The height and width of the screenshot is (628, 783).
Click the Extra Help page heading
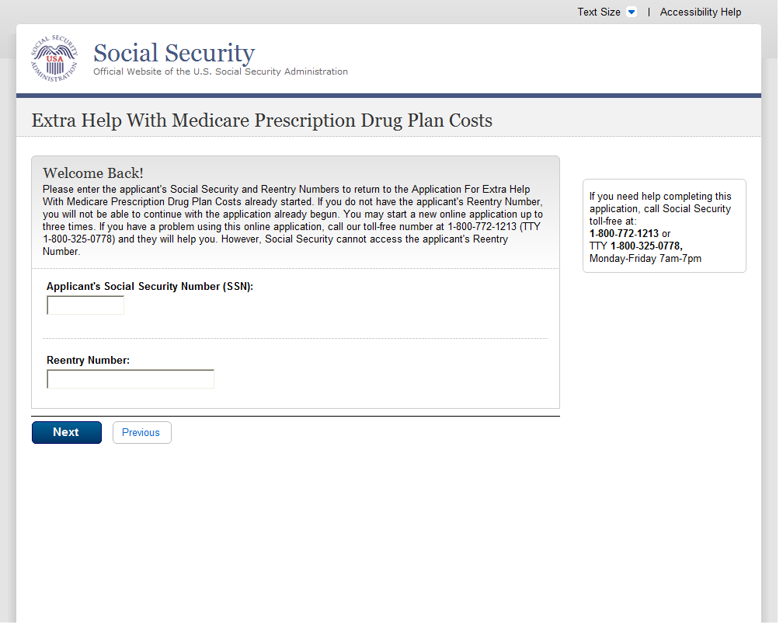(x=262, y=120)
